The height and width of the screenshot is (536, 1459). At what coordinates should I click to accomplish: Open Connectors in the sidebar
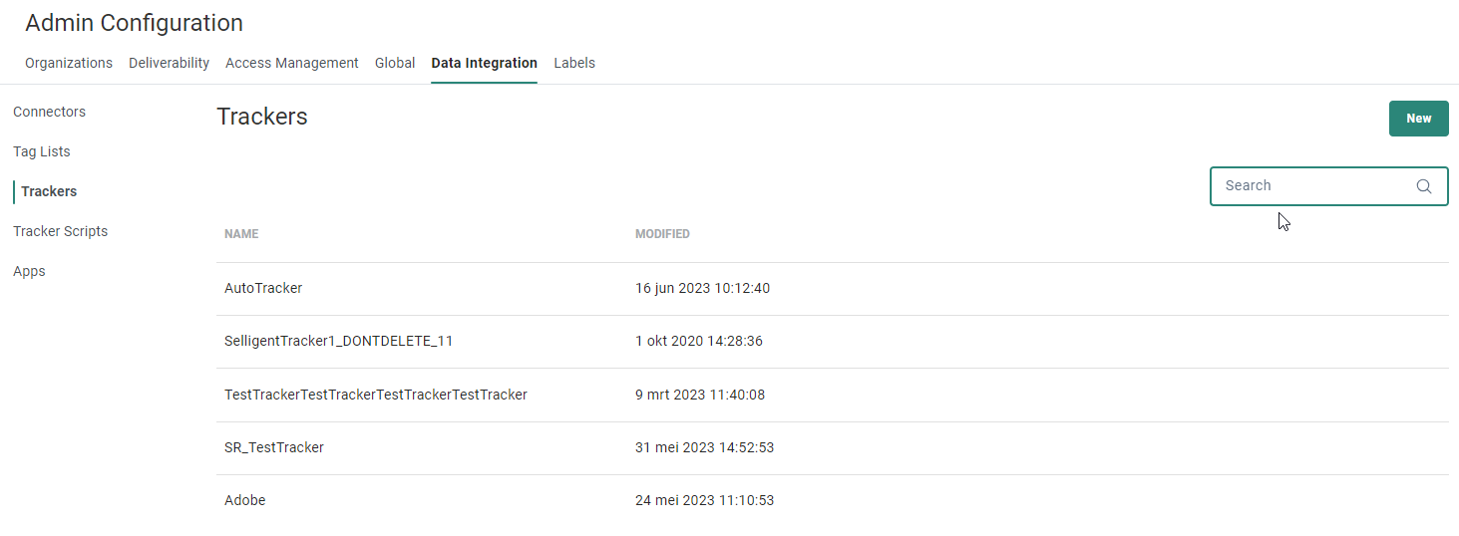coord(49,112)
